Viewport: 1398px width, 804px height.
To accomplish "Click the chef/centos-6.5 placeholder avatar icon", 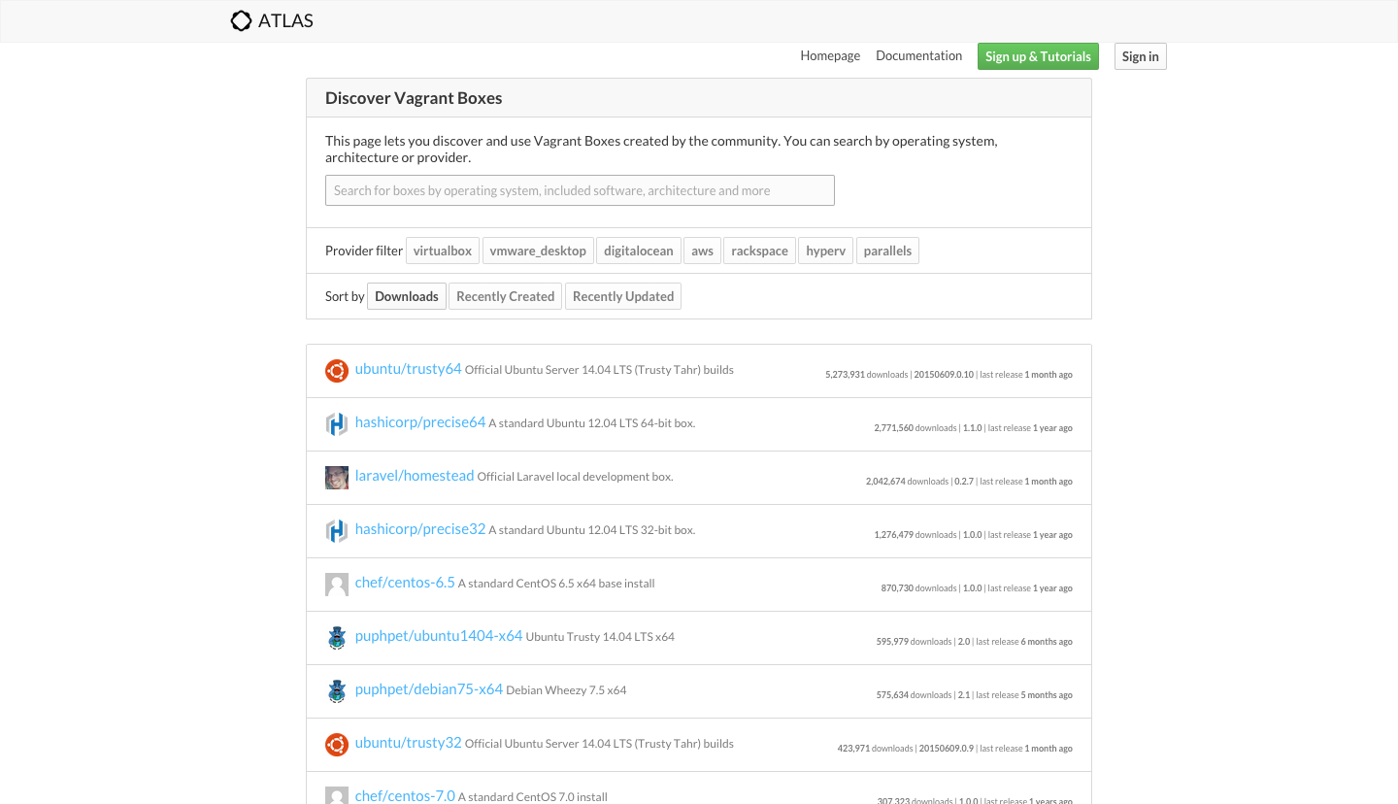I will pyautogui.click(x=337, y=585).
